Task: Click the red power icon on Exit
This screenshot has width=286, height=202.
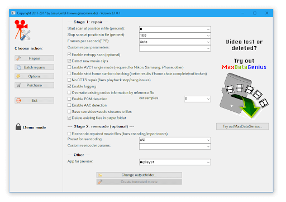Action: 18,101
